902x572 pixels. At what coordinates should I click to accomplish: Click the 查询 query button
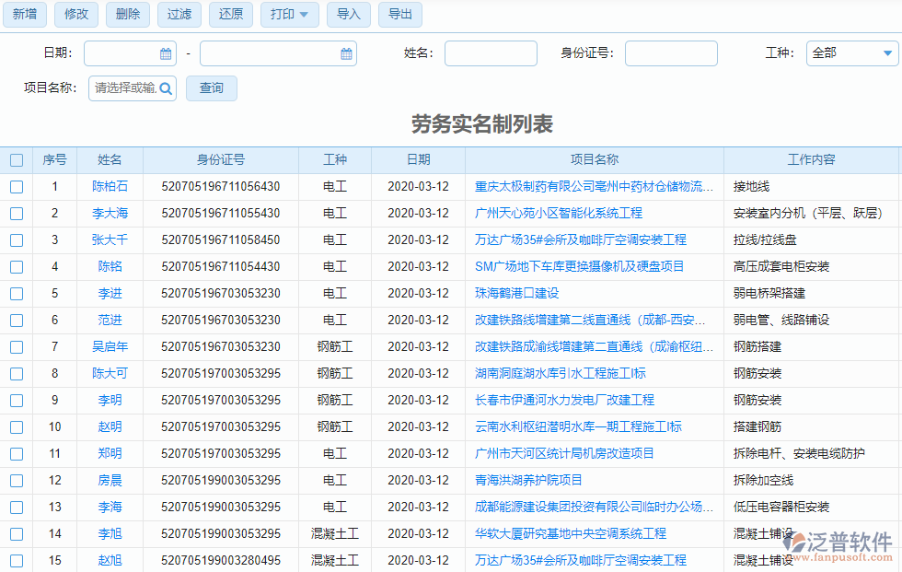211,88
